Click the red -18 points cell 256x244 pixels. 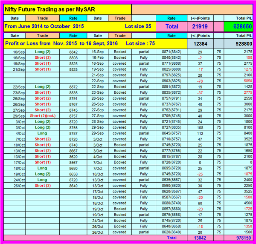[x=200, y=227]
